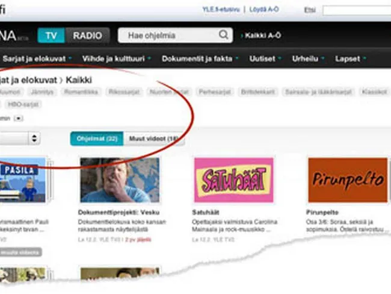
Task: Open the sort order dropdown stepper
Action: 34,139
